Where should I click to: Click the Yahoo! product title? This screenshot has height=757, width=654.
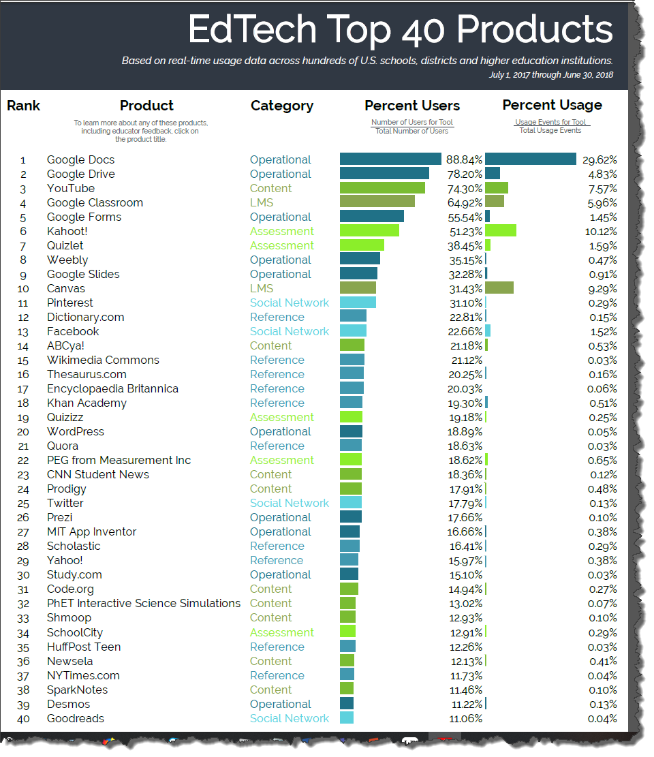pyautogui.click(x=65, y=561)
